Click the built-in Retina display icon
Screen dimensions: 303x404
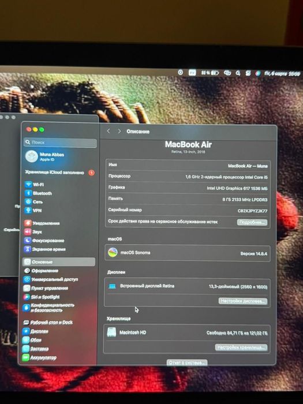tap(113, 286)
